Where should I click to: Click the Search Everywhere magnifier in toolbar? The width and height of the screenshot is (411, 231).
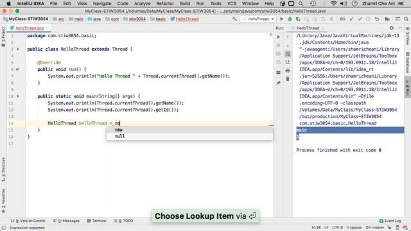click(x=406, y=19)
